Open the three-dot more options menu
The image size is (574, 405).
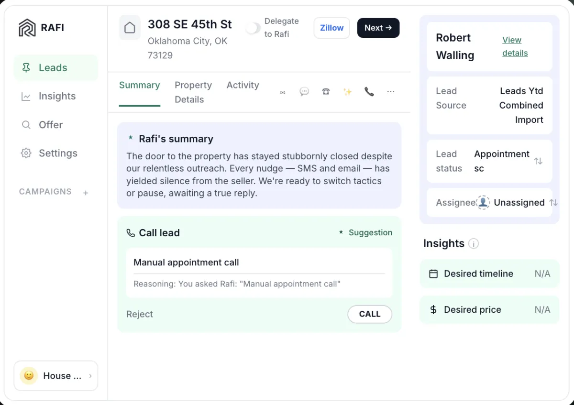[391, 91]
